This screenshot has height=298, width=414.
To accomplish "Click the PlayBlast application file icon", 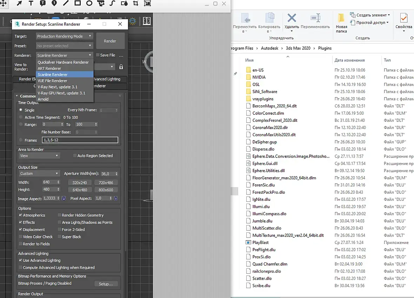I will point(248,242).
